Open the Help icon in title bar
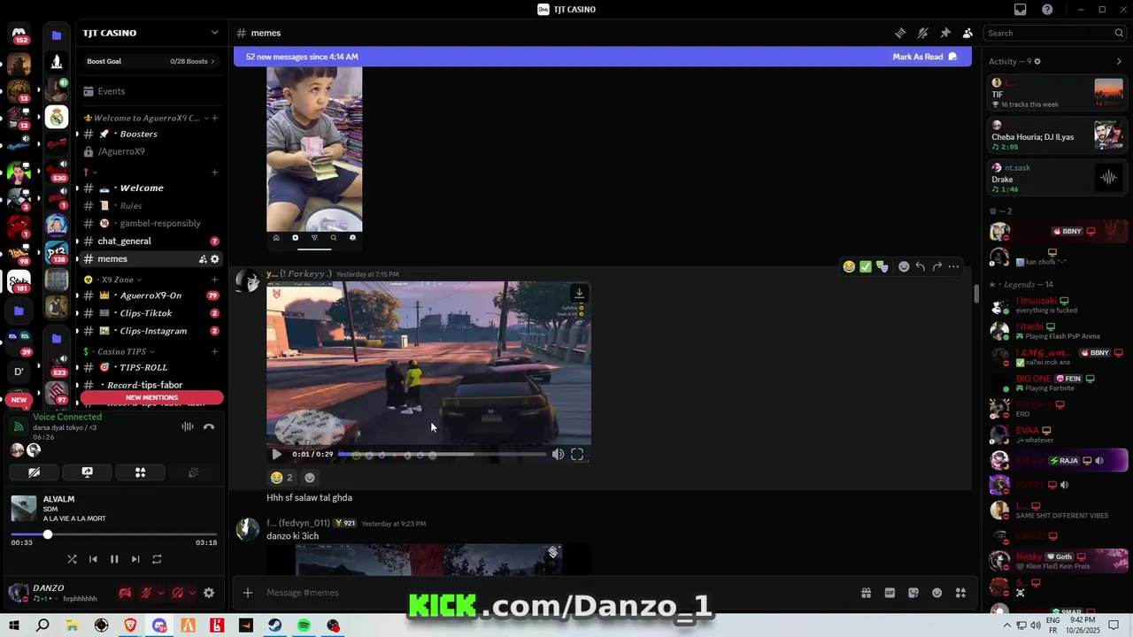The width and height of the screenshot is (1133, 637). coord(1048,10)
